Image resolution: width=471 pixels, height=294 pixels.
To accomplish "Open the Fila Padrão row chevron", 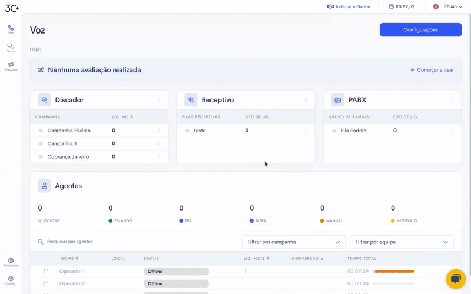I will pos(452,131).
